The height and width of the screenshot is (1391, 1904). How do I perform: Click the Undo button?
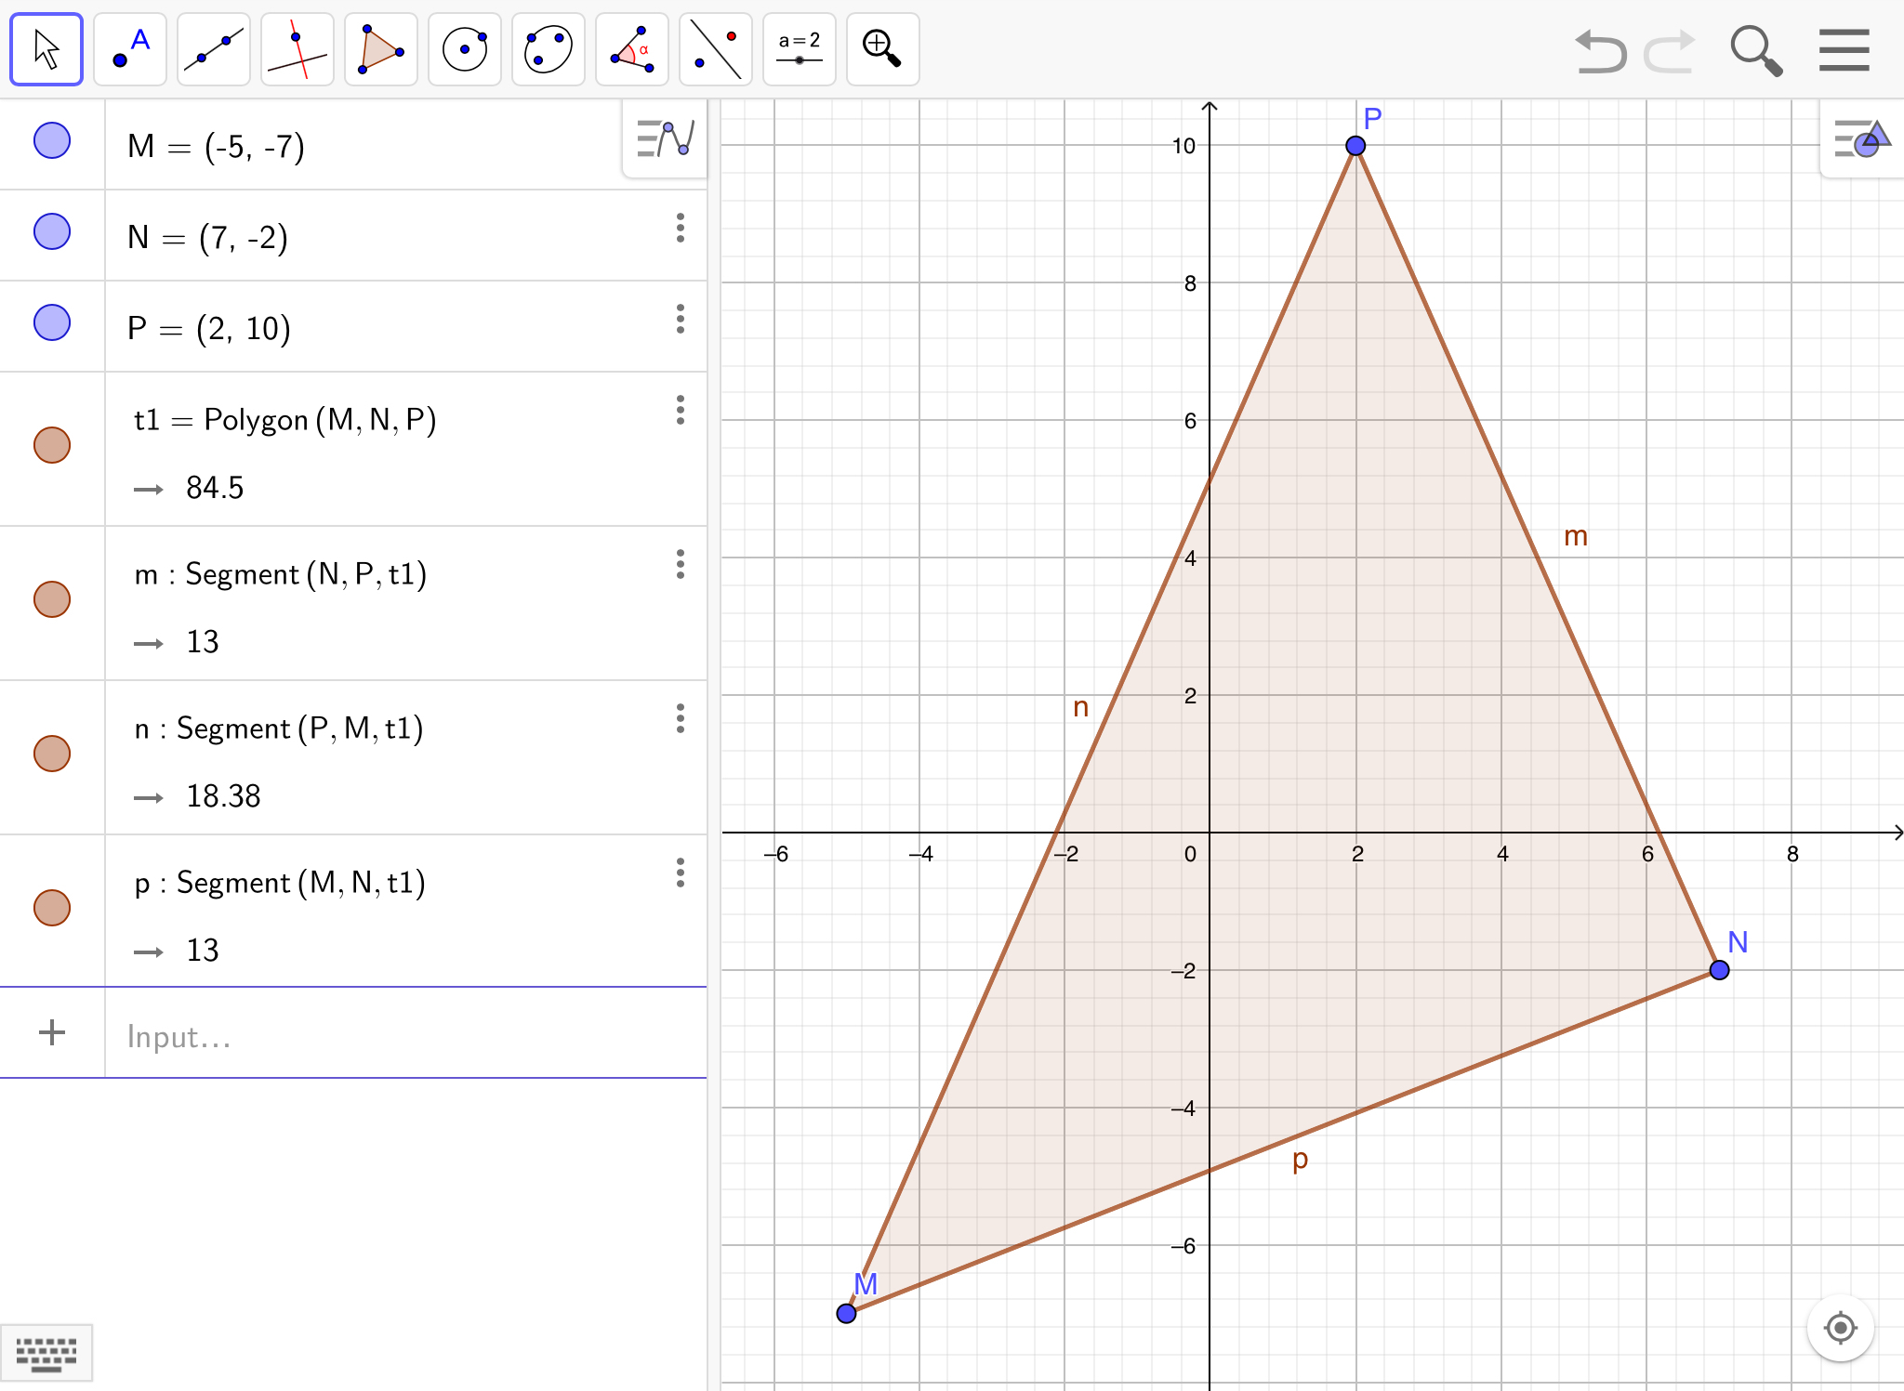coord(1601,51)
